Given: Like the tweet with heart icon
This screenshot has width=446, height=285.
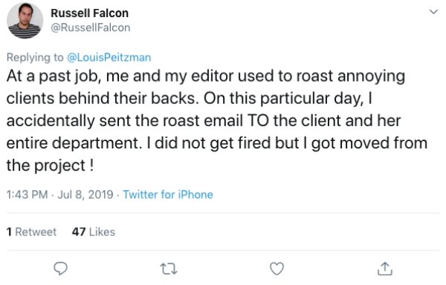Looking at the screenshot, I should [x=277, y=269].
